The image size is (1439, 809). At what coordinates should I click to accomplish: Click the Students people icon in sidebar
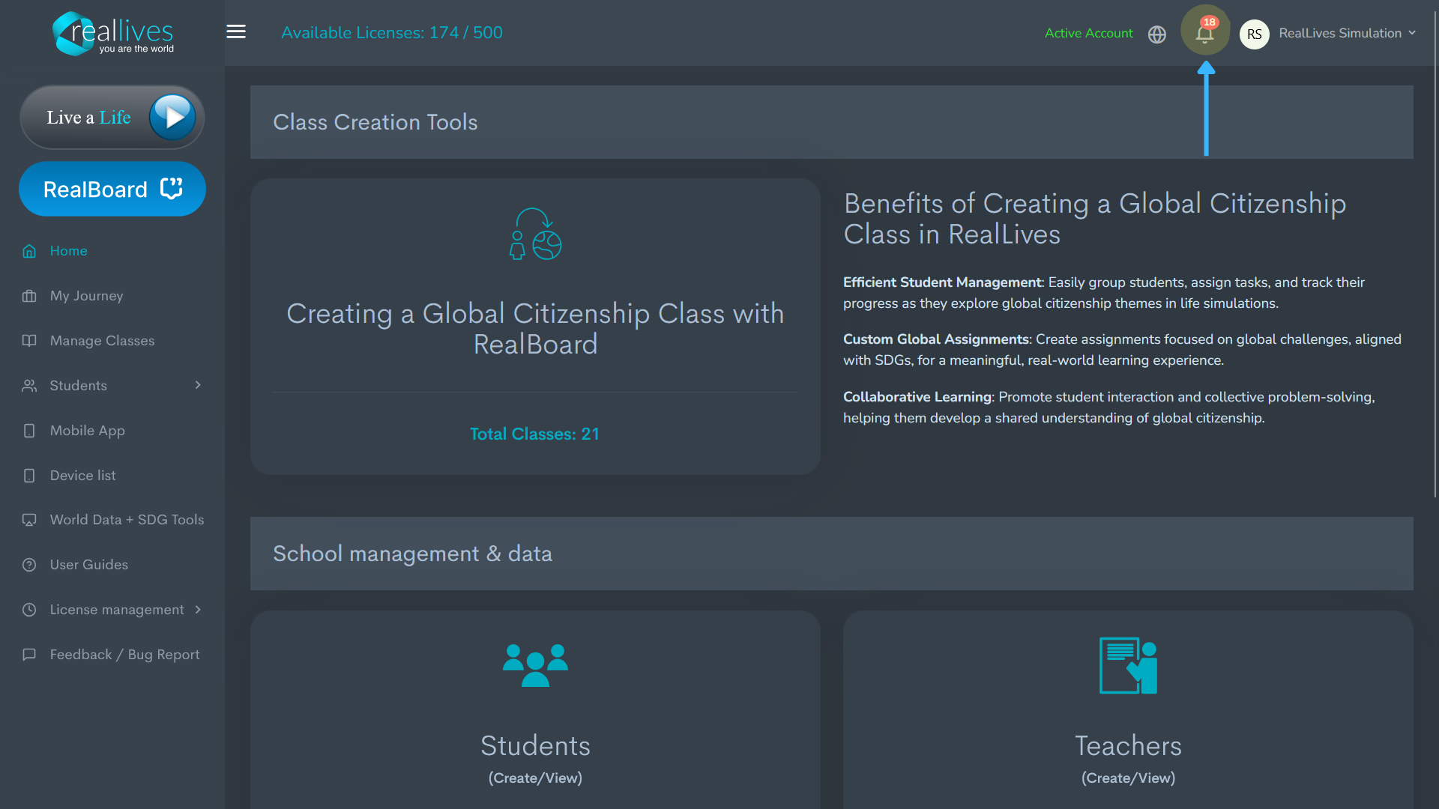pos(29,386)
